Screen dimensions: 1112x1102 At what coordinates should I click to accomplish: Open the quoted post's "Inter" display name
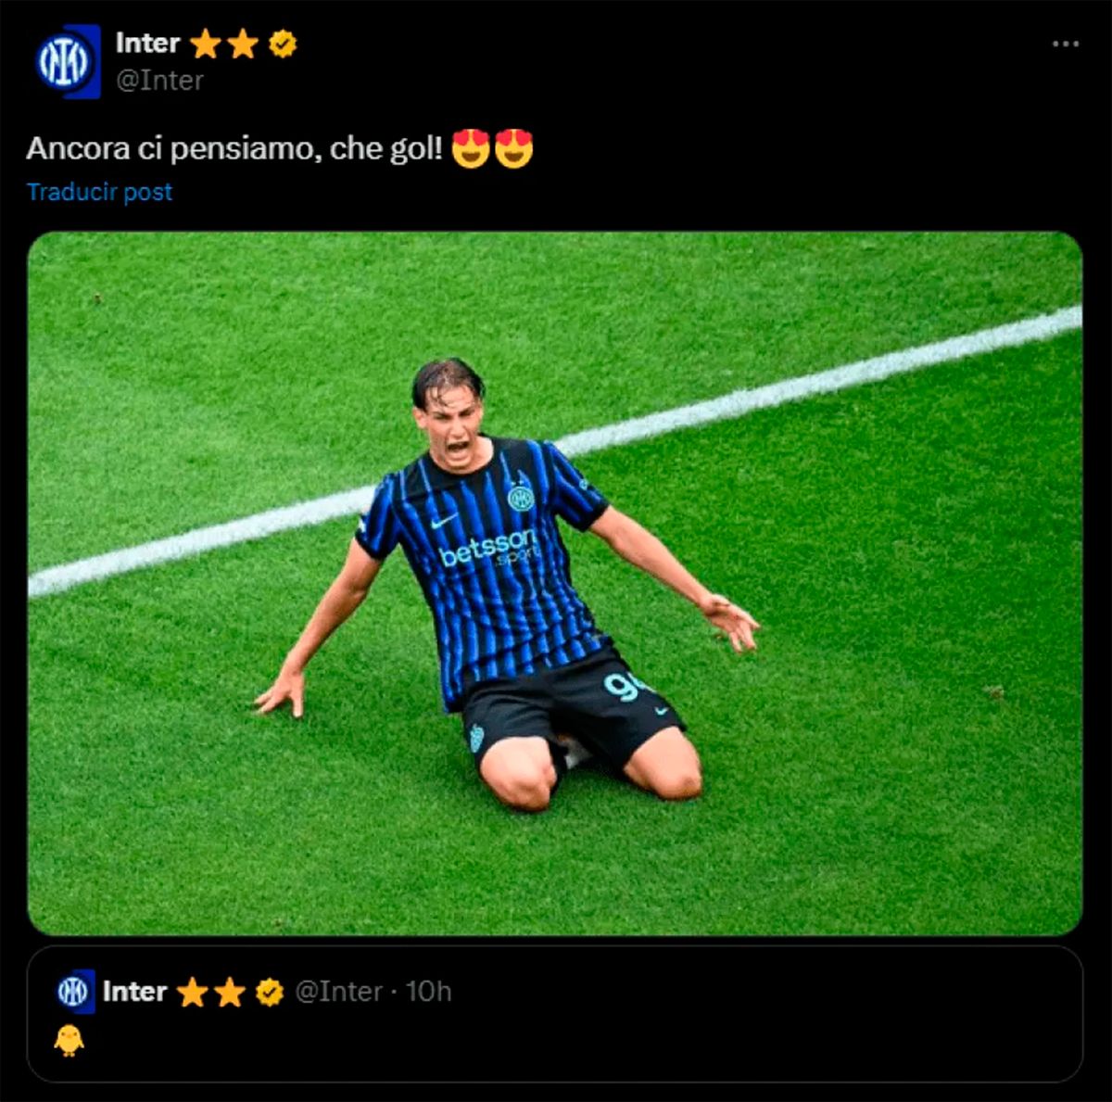click(x=134, y=992)
